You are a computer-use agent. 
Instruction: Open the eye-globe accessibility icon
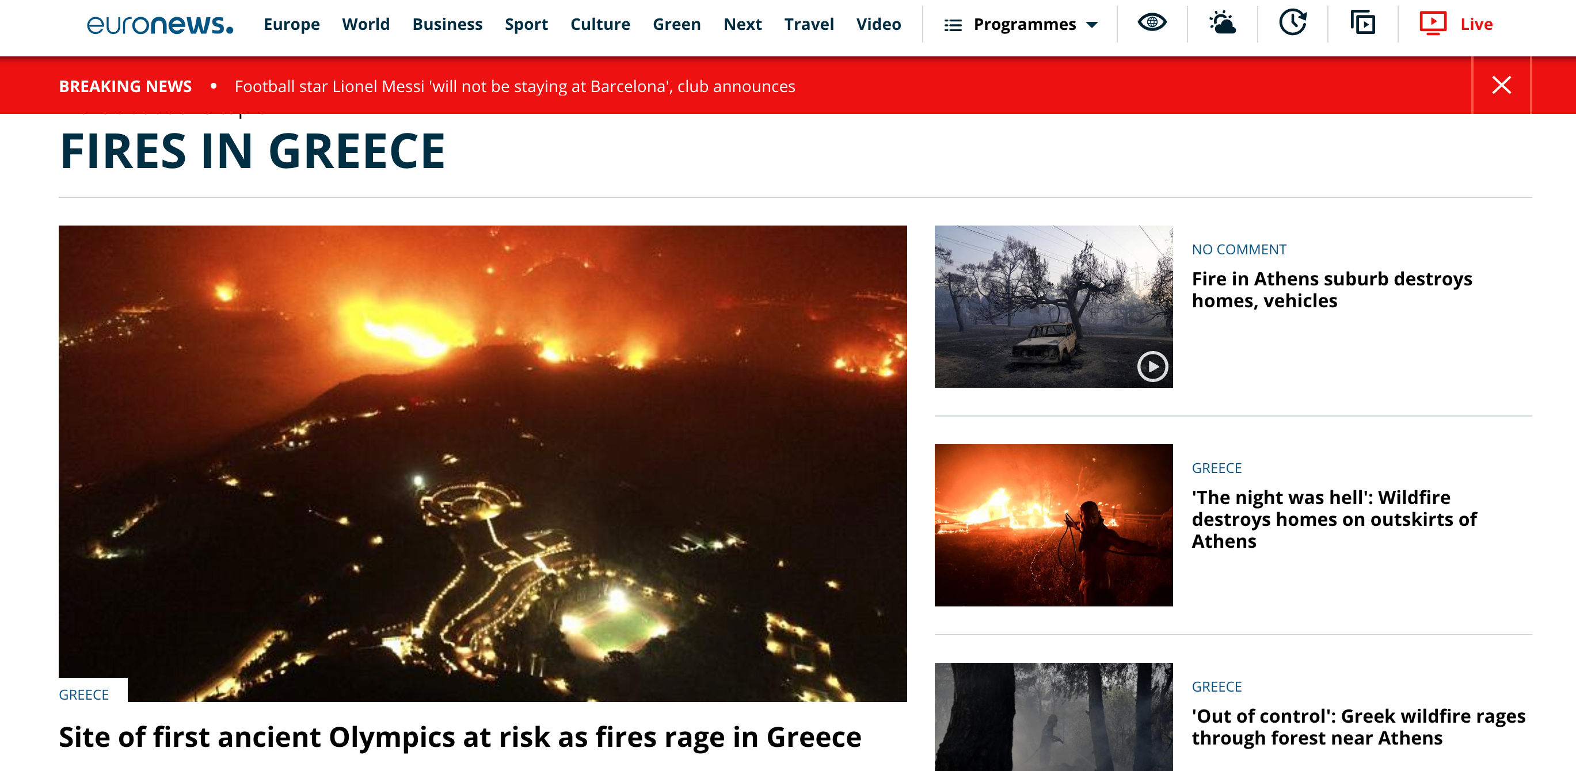[1152, 22]
